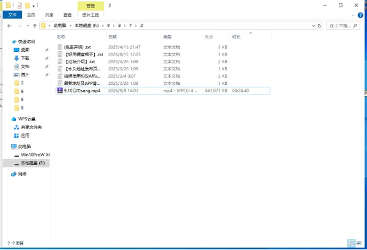
Task: Expand the ribbon with the chevron
Action: pos(353,15)
